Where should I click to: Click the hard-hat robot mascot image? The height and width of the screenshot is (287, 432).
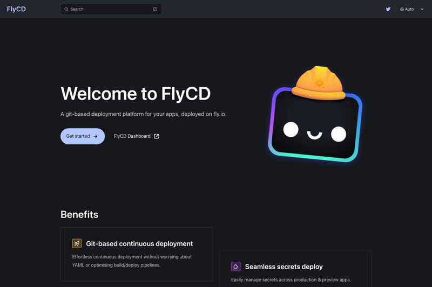coord(315,114)
